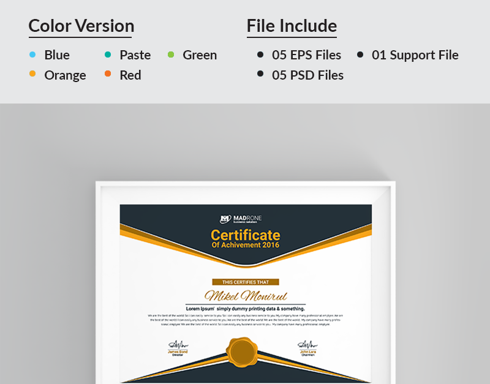The width and height of the screenshot is (490, 384).
Task: Click the 01 Support File entry
Action: pyautogui.click(x=415, y=55)
